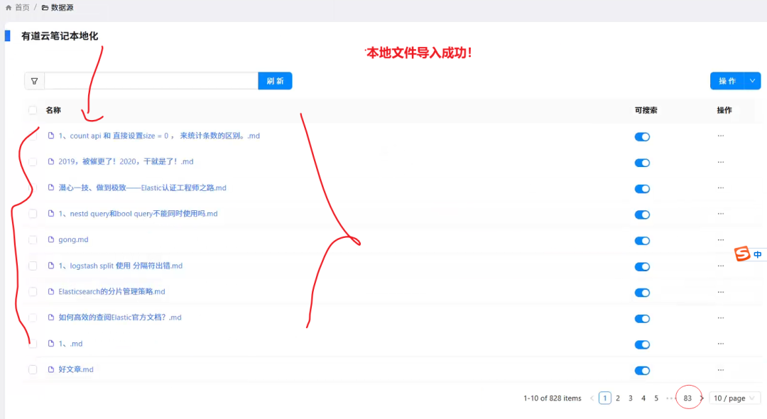Click the home icon in the breadcrumb

point(9,7)
